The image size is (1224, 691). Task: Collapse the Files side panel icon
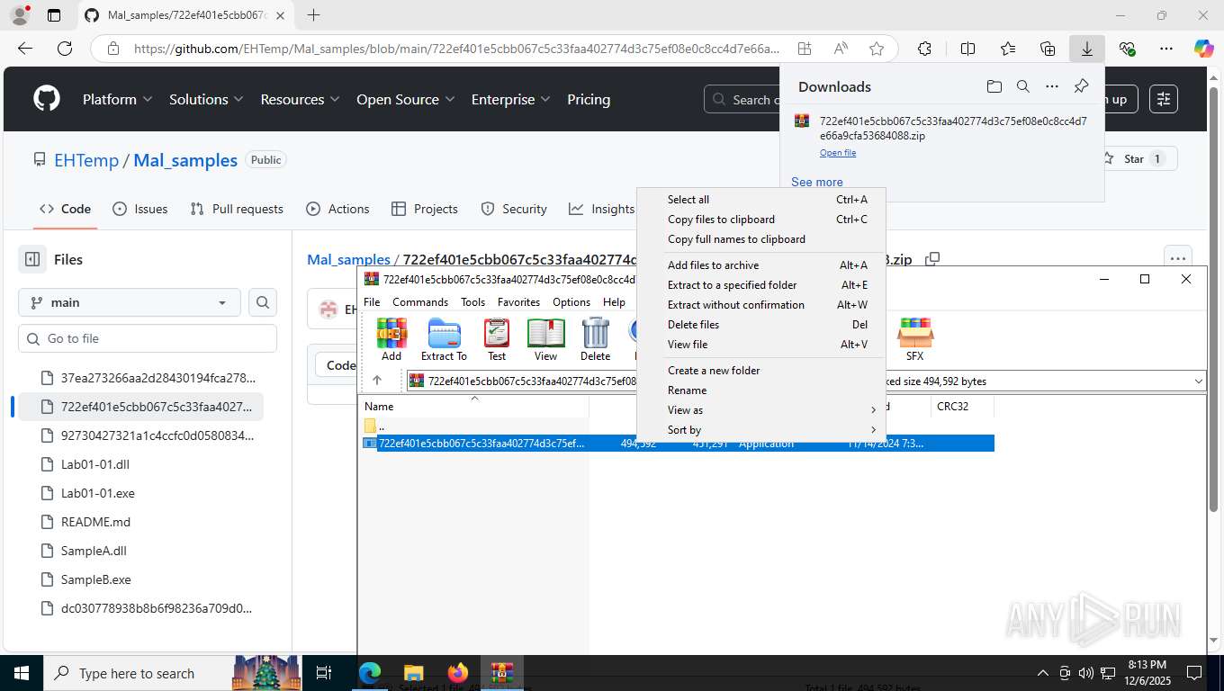pyautogui.click(x=32, y=259)
